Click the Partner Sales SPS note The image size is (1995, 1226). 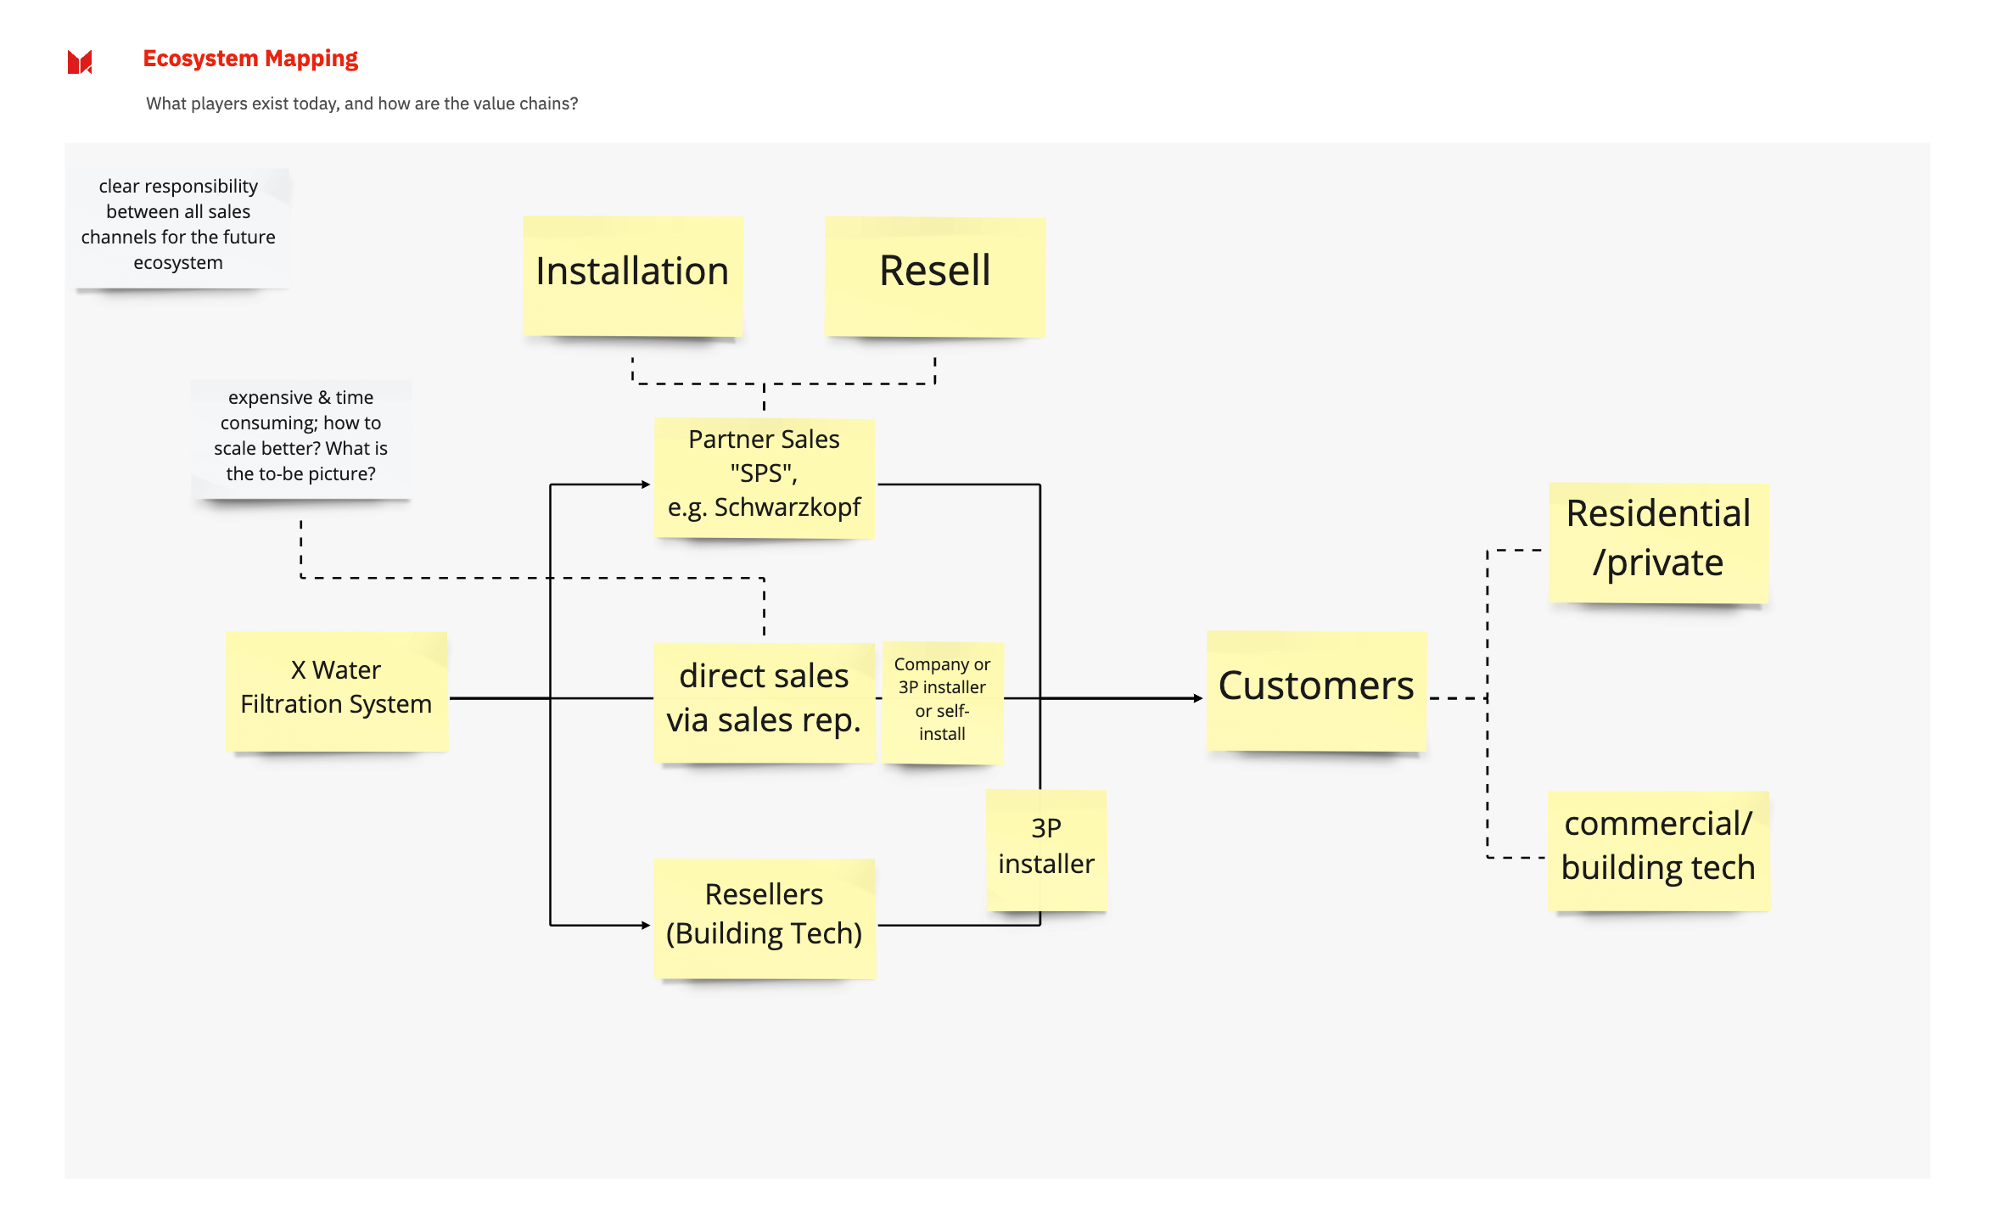764,477
